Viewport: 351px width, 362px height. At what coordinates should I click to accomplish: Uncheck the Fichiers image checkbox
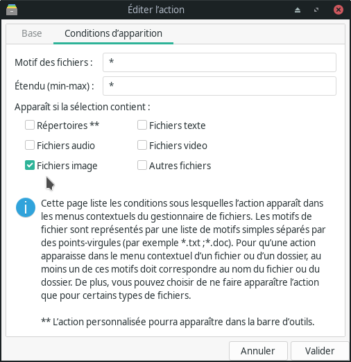coord(30,165)
